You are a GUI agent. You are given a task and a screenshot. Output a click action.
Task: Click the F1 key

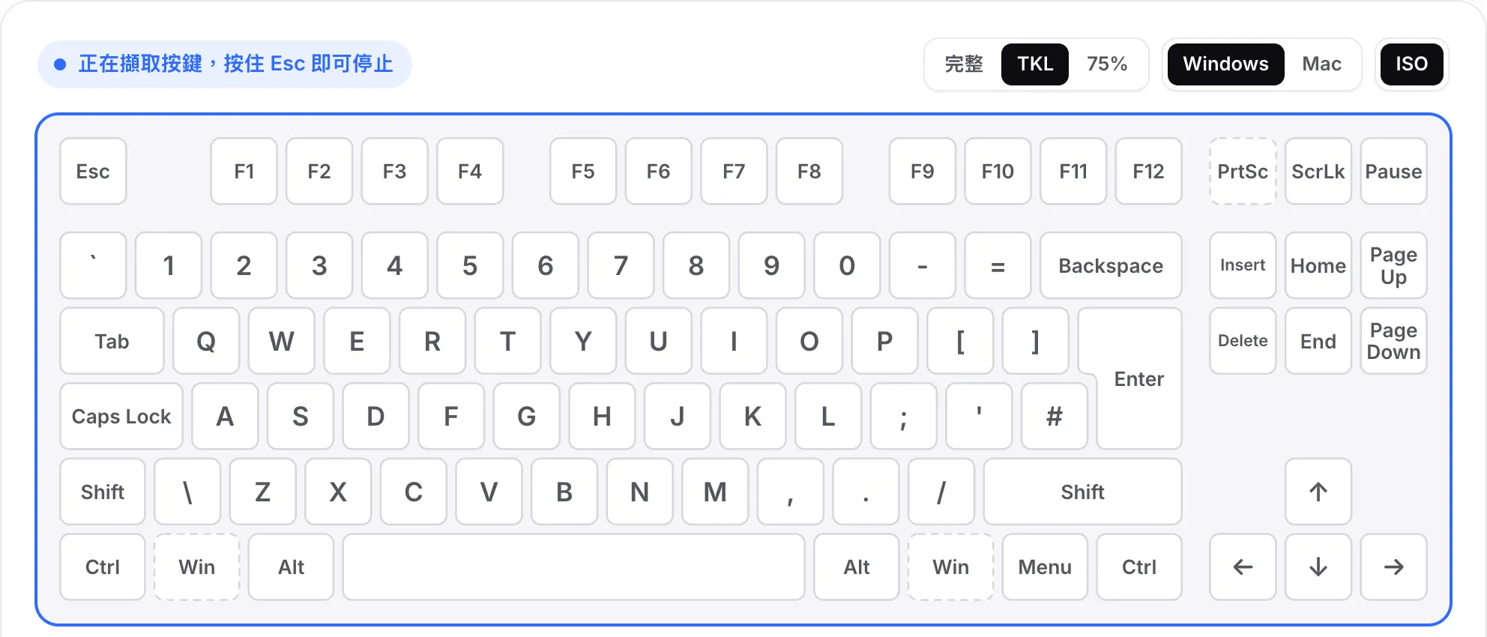[x=244, y=171]
